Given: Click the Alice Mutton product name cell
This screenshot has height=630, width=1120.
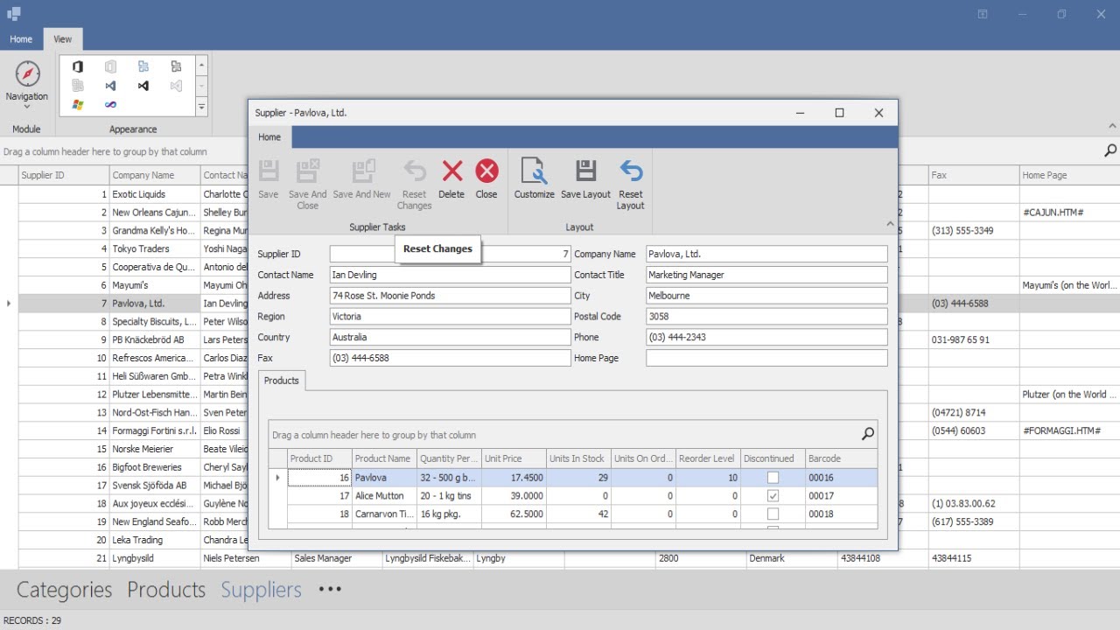Looking at the screenshot, I should [x=384, y=496].
